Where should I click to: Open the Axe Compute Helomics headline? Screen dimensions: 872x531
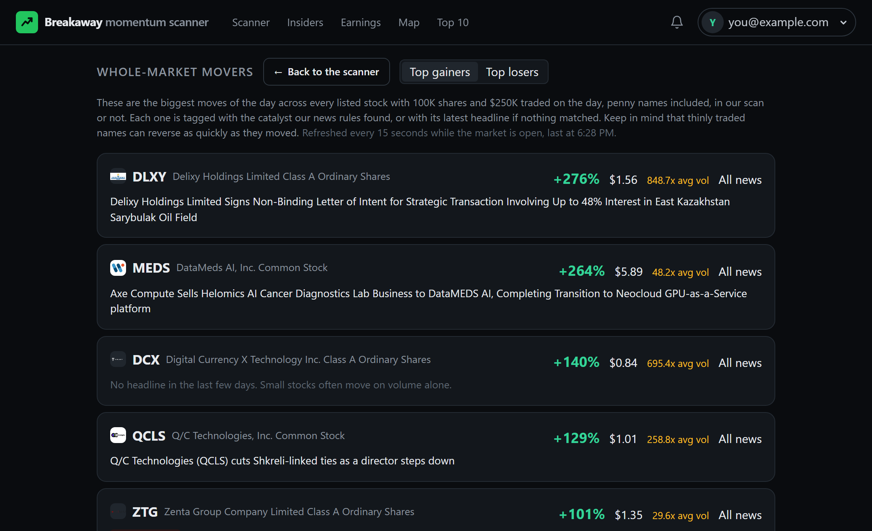point(428,301)
